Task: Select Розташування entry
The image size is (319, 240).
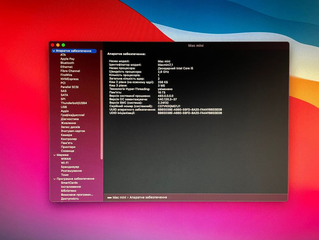Action: click(x=71, y=171)
